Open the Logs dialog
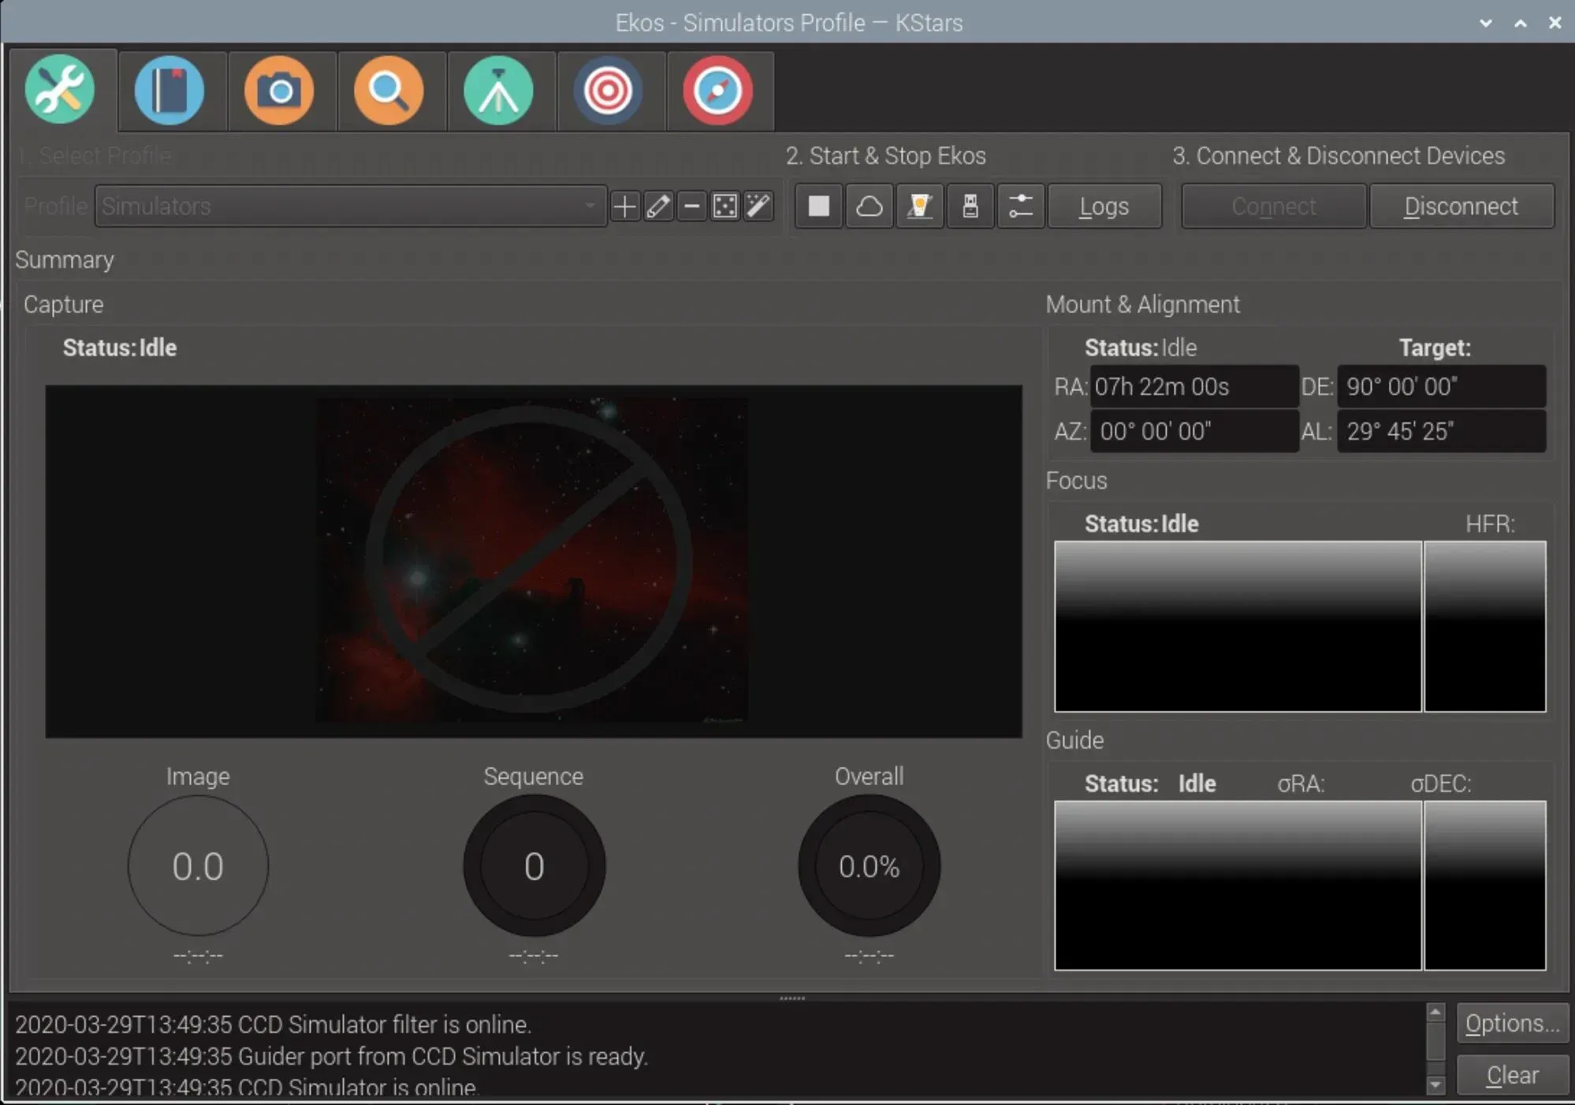Screen dimensions: 1575x1105 coord(1104,206)
